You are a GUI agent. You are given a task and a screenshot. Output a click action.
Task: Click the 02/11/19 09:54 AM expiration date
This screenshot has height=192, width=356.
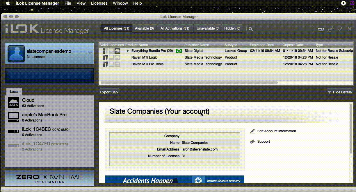pos(265,51)
